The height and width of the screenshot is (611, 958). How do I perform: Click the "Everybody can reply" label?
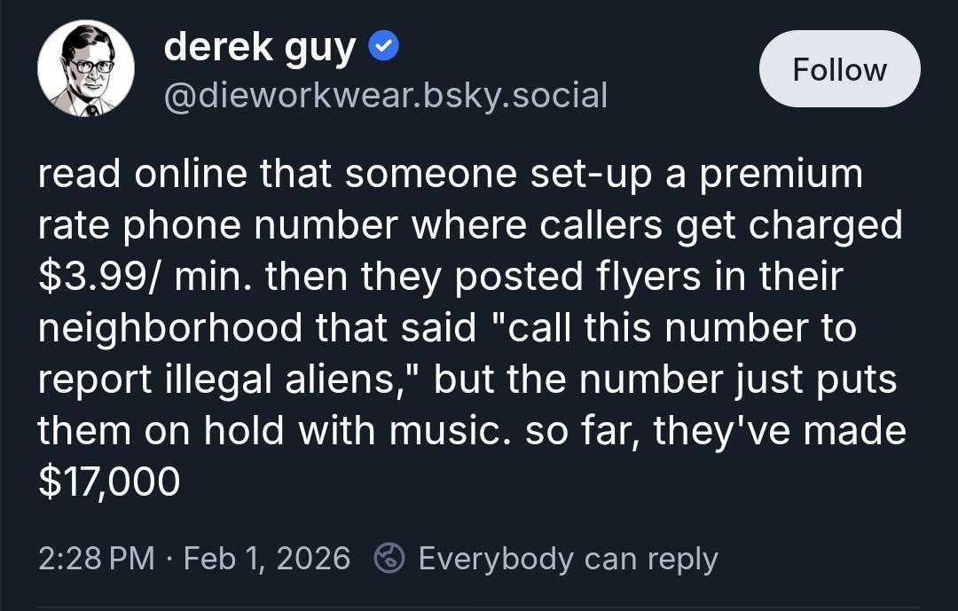568,559
